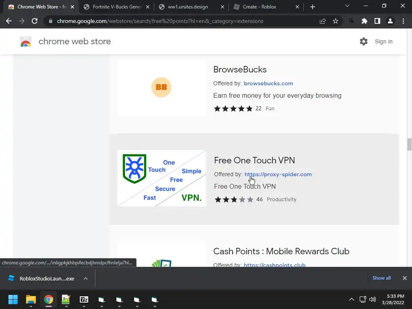This screenshot has height=309, width=412.
Task: Close the Create - Roblox tab
Action: pos(297,7)
